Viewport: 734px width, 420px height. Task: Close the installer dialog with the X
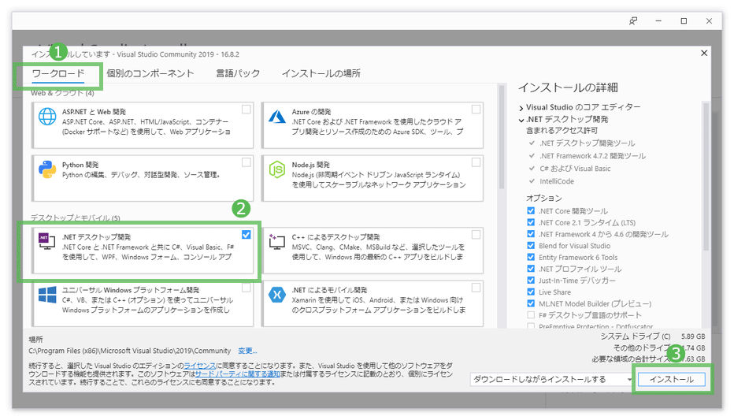(704, 54)
